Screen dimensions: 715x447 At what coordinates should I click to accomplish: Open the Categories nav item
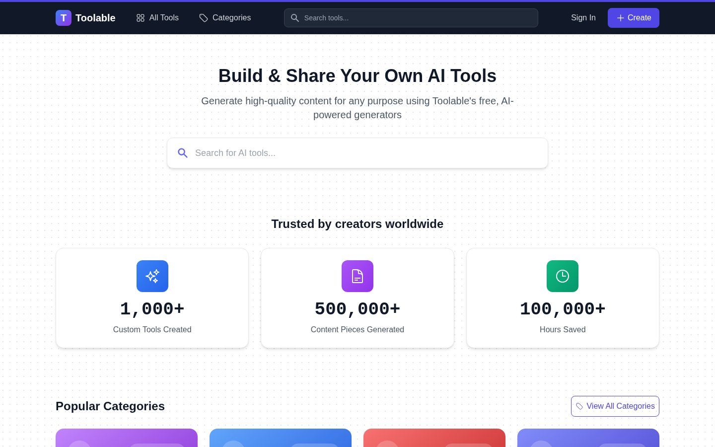(x=225, y=18)
